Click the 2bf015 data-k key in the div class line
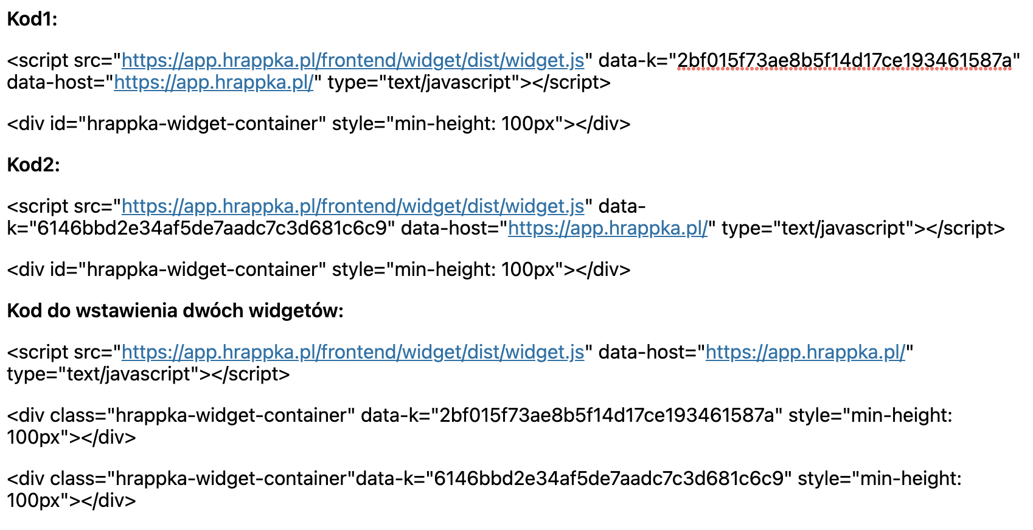This screenshot has width=1033, height=530. [x=607, y=415]
